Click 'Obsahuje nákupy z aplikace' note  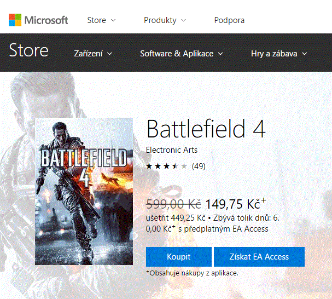click(x=192, y=273)
